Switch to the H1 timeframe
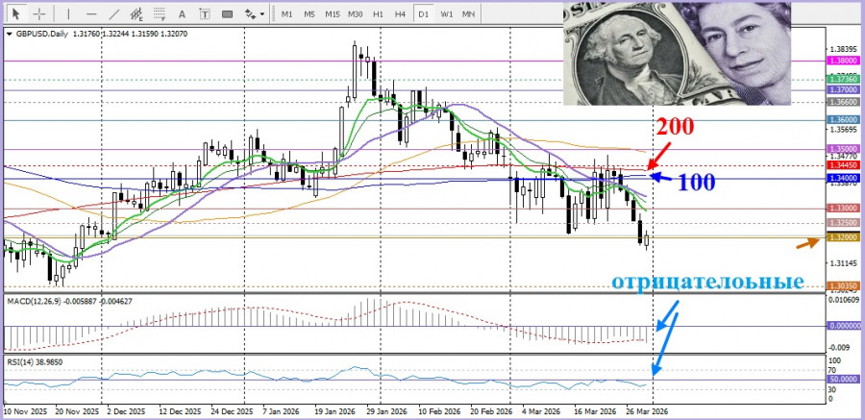Viewport: 865px width, 420px height. (x=378, y=14)
